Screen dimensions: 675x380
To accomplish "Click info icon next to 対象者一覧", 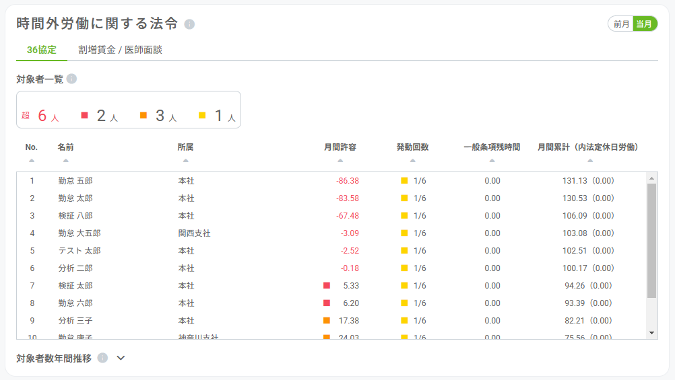I will (71, 79).
